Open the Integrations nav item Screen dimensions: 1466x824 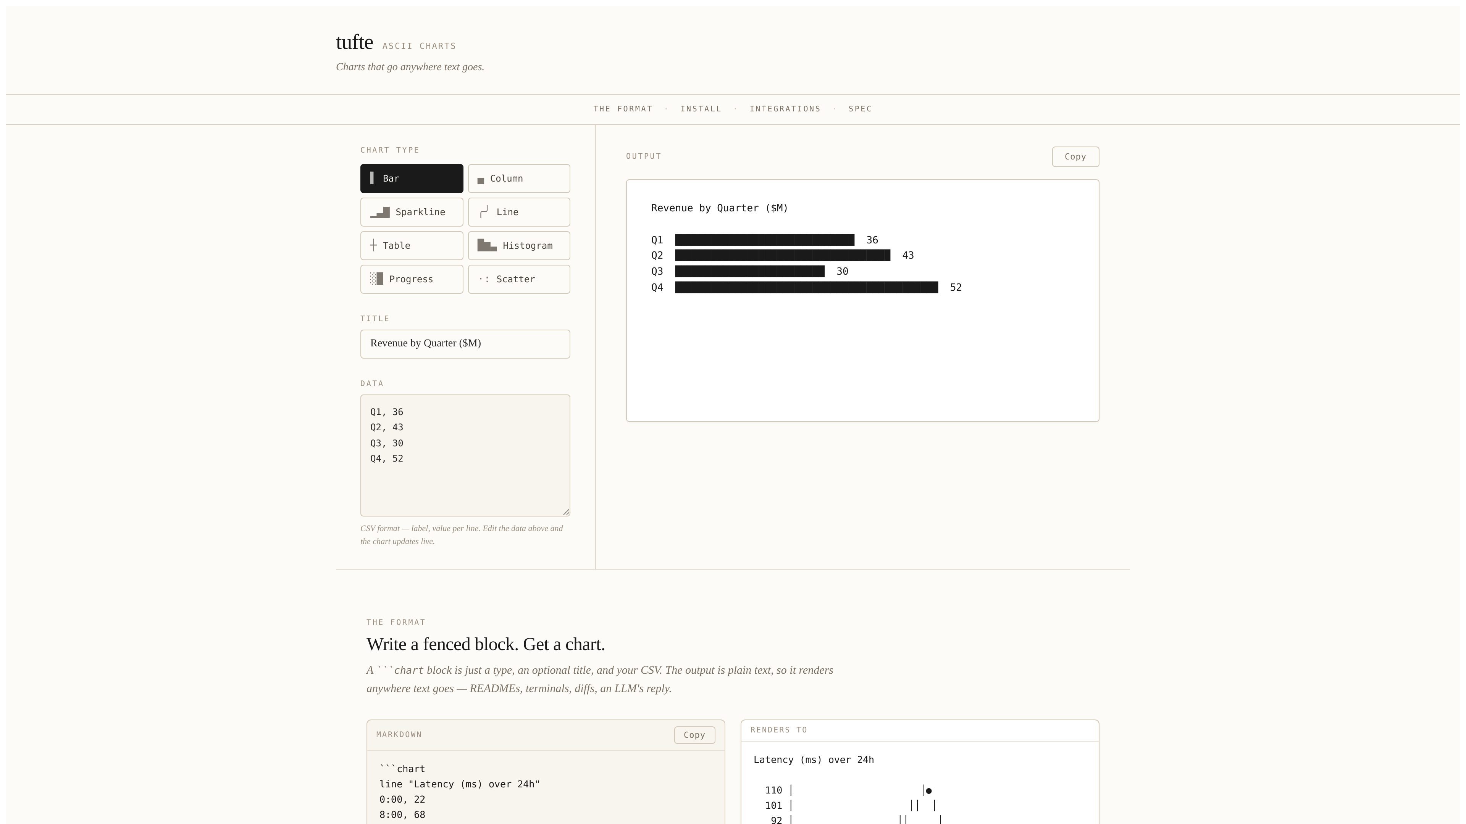pos(785,109)
